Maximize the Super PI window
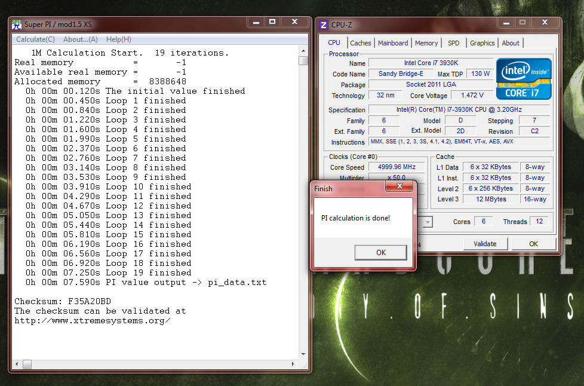 pyautogui.click(x=272, y=22)
